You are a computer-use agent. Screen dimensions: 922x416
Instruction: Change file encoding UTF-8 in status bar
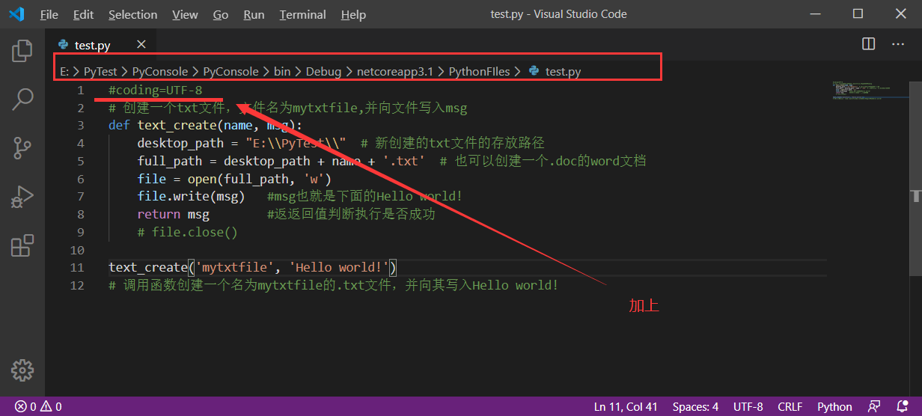pos(748,407)
